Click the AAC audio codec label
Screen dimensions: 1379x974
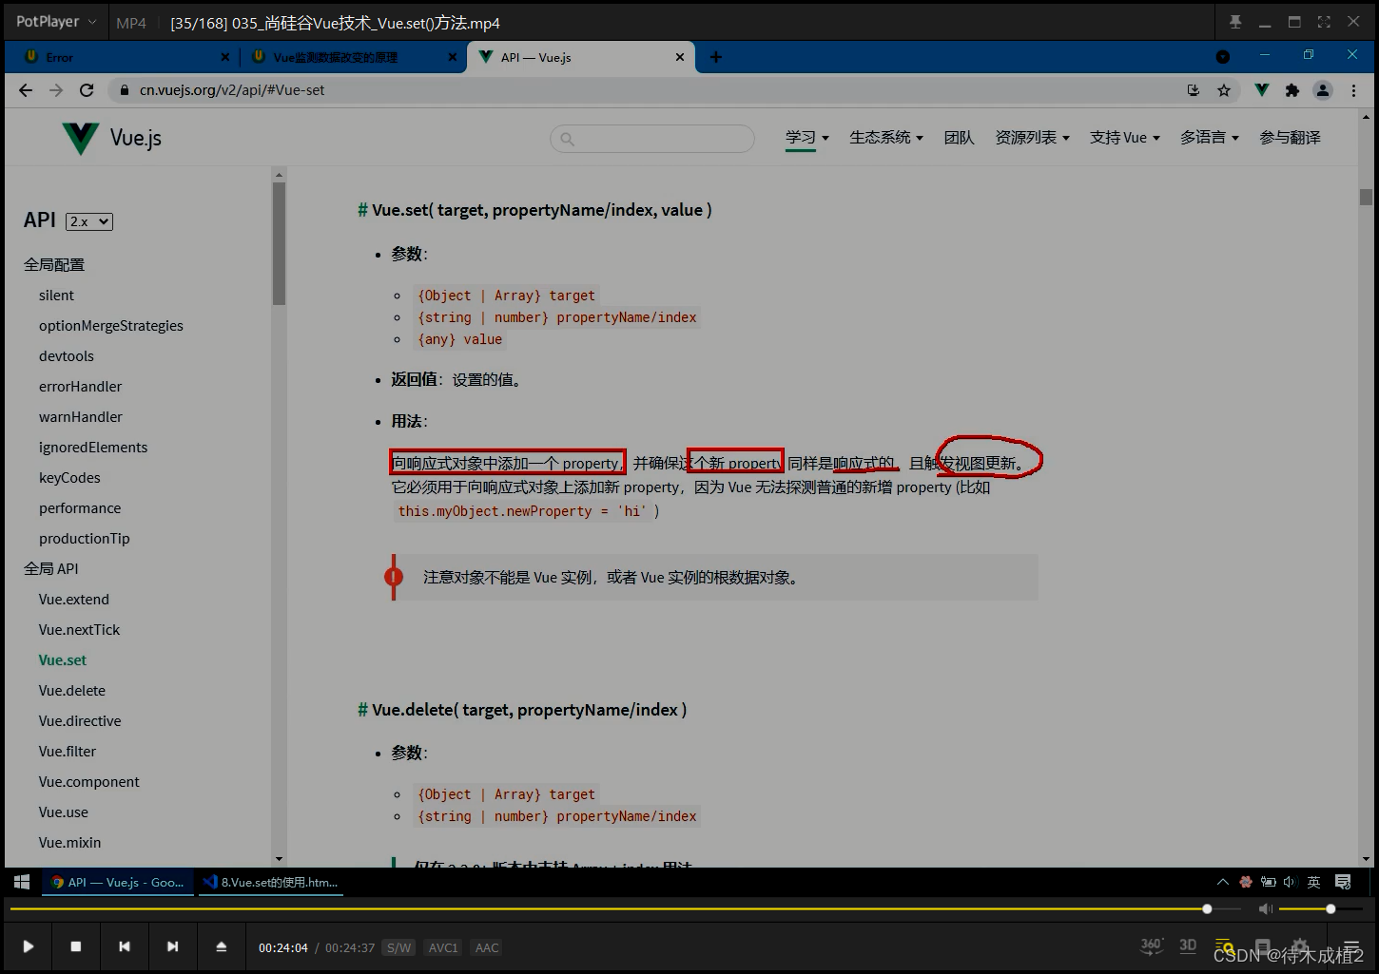coord(487,947)
